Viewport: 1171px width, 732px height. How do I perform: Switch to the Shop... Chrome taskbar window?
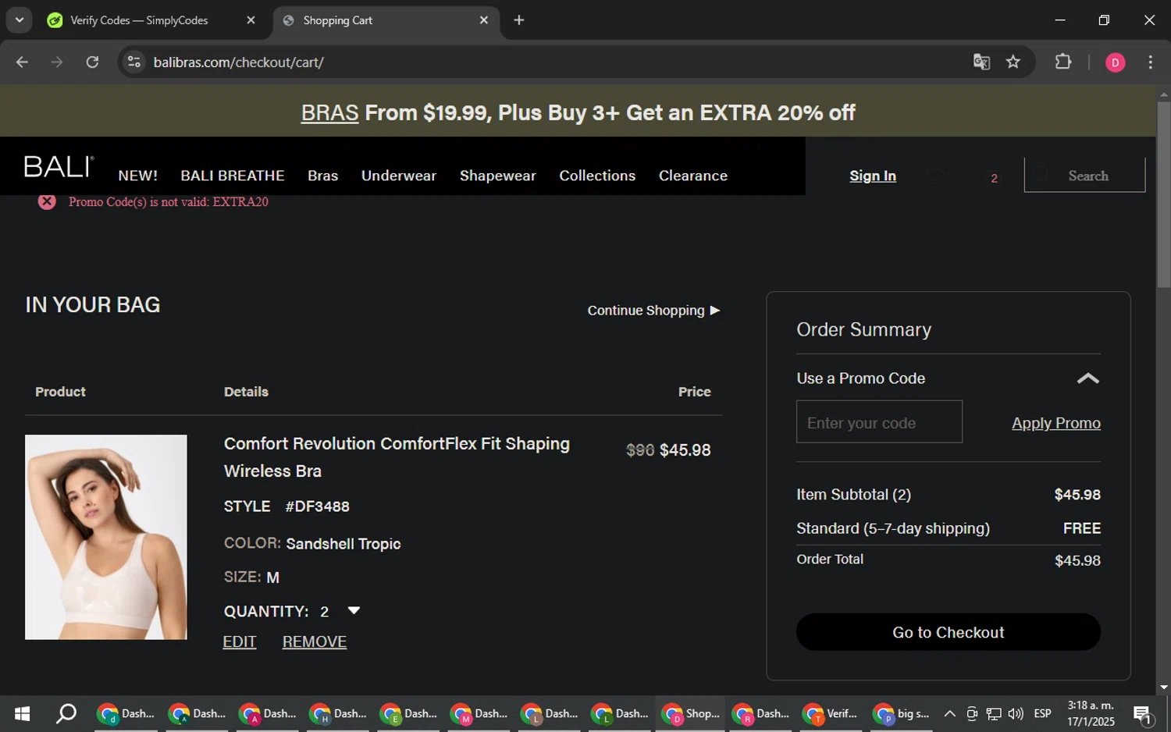pos(690,713)
